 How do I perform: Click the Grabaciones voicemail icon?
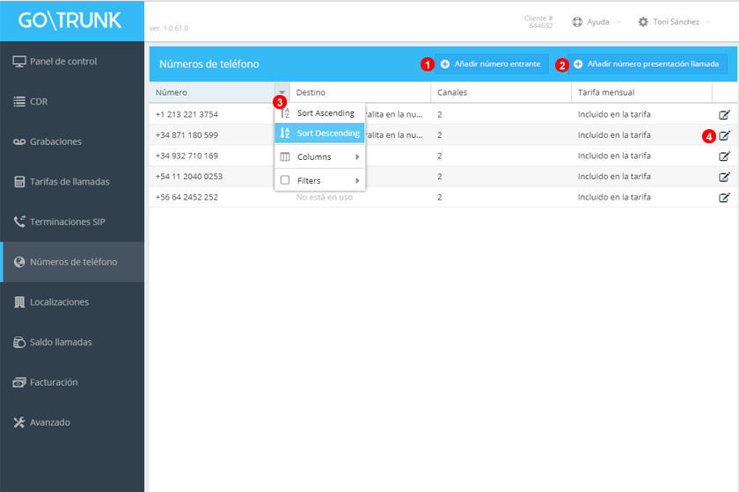click(x=19, y=141)
